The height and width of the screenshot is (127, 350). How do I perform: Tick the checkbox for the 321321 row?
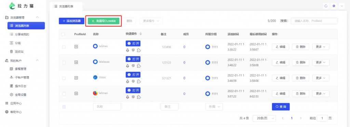(64, 78)
